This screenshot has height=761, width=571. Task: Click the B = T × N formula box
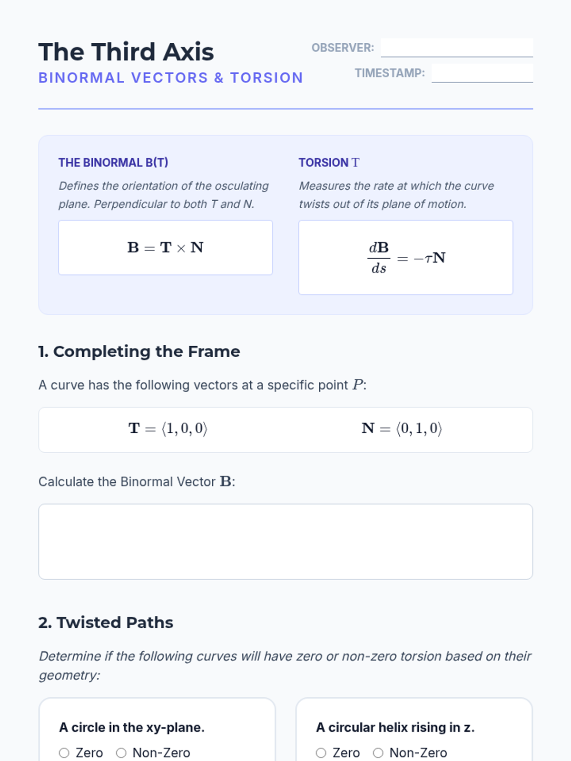pyautogui.click(x=166, y=247)
